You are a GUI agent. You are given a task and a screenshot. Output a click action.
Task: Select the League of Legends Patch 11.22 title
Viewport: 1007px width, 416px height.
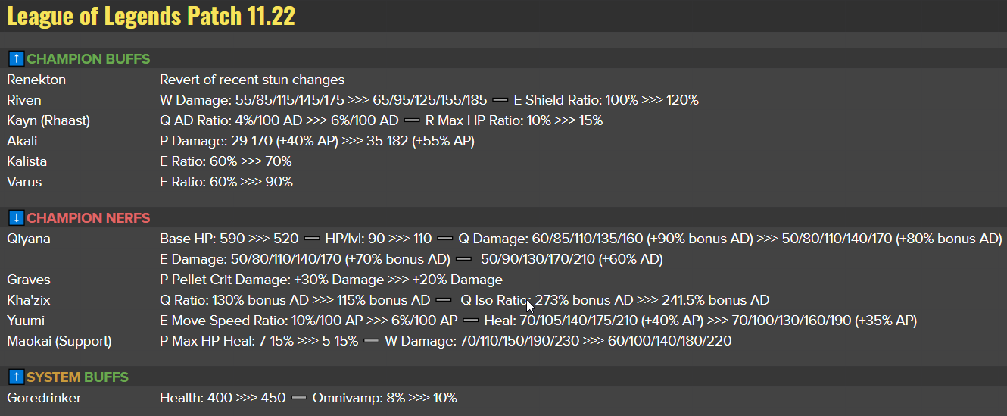point(151,16)
